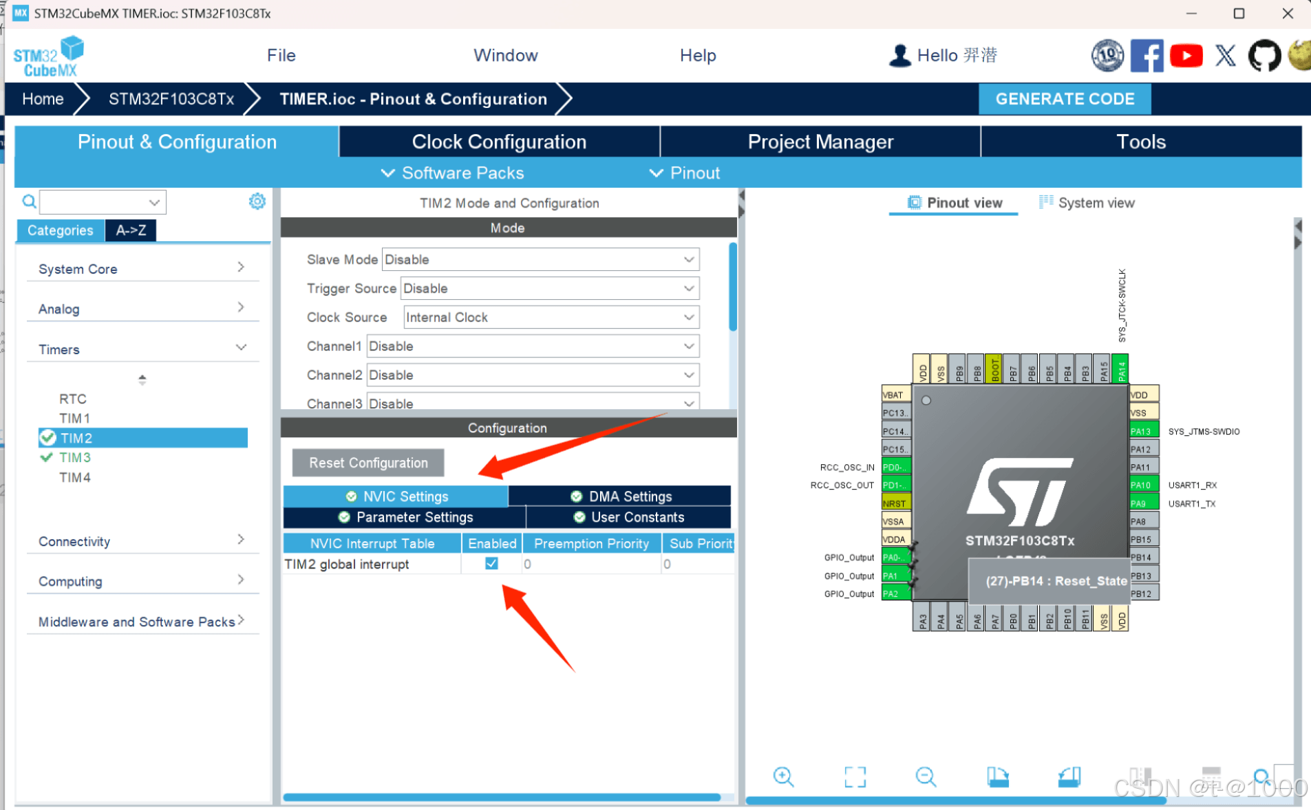Open the Window menu
1311x810 pixels.
[506, 55]
